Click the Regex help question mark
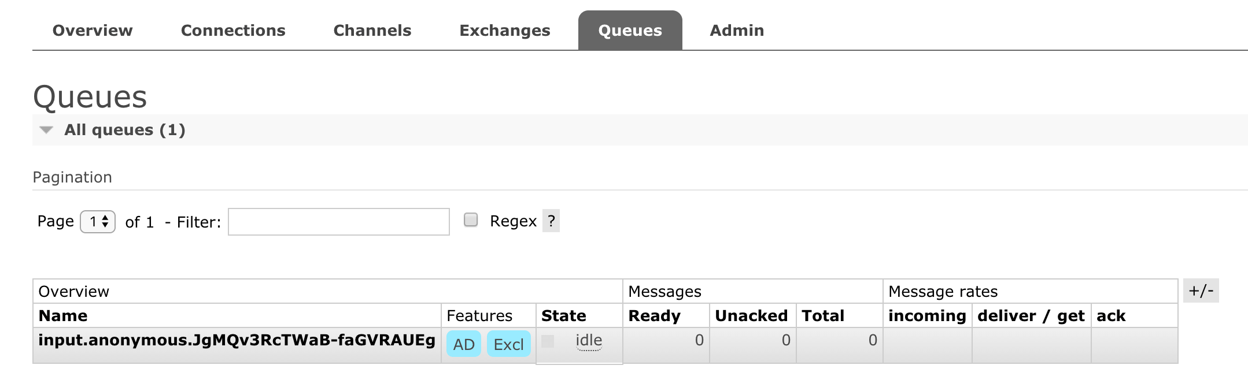The image size is (1248, 380). (551, 221)
